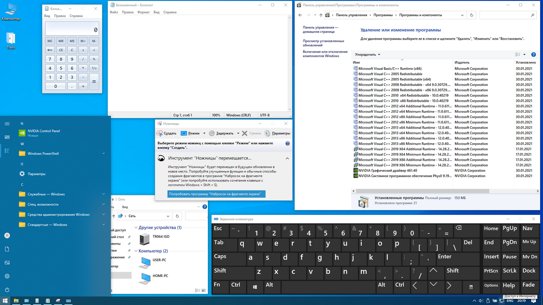Click the user account icon in Start menu
543x305 pixels.
pyautogui.click(x=7, y=235)
